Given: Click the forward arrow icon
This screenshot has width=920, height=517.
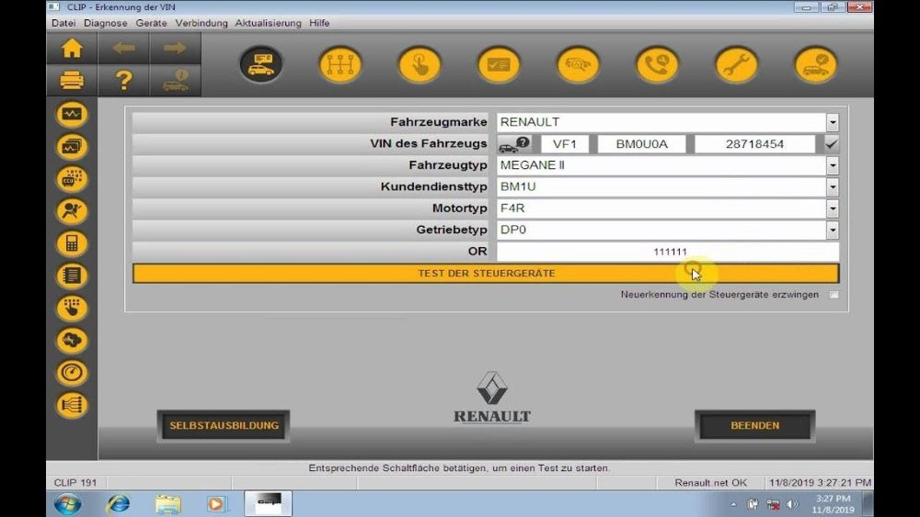Looking at the screenshot, I should coord(175,48).
